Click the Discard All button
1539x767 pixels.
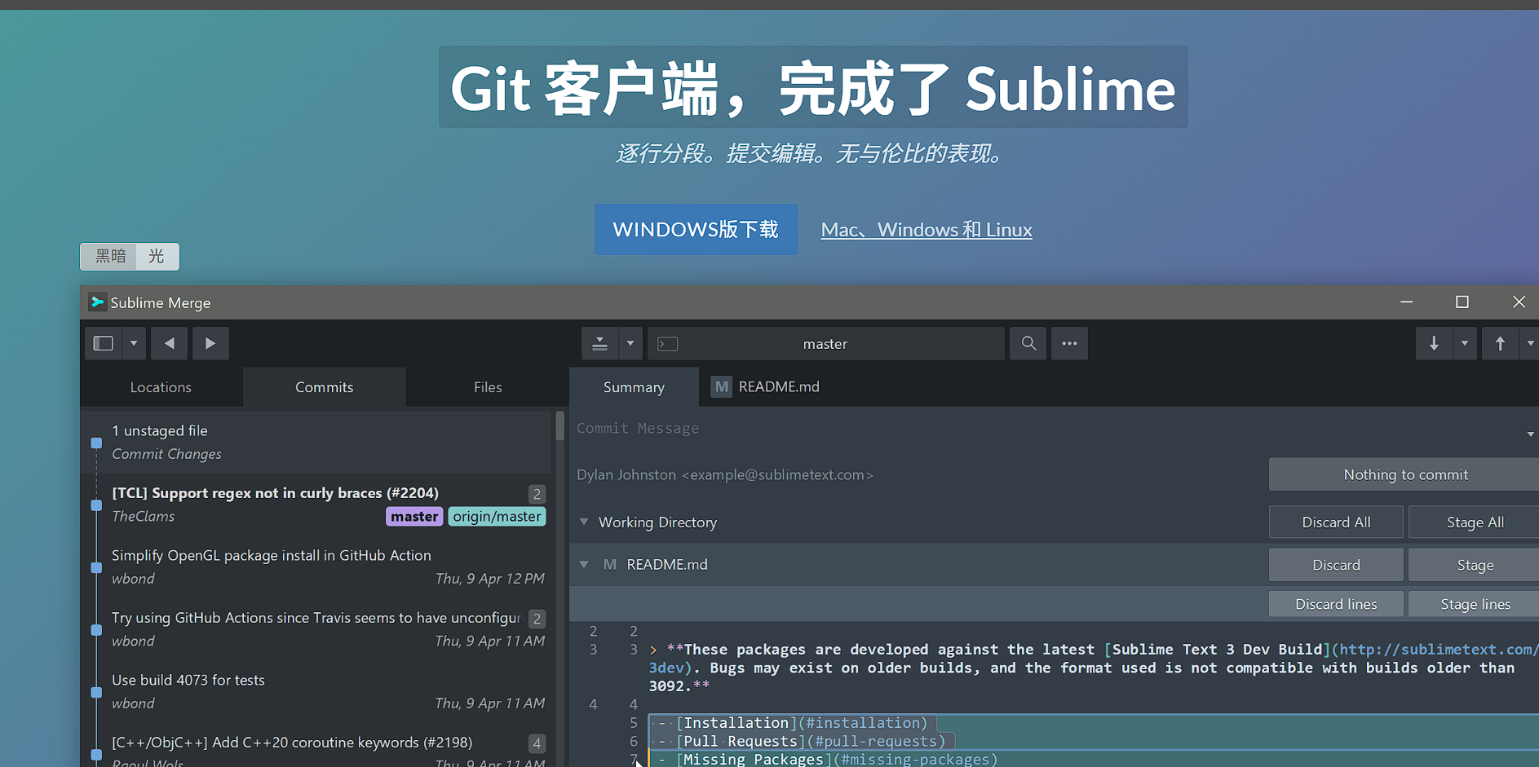click(x=1336, y=522)
